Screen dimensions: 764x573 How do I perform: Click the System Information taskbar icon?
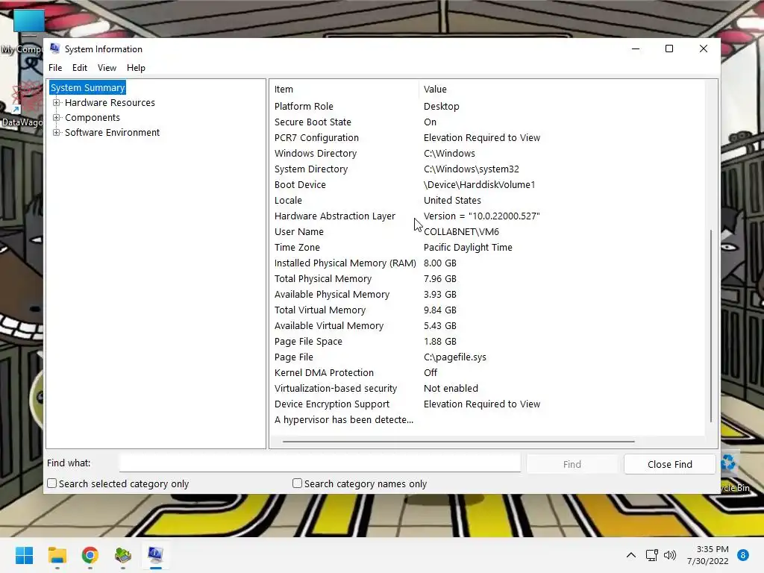[155, 555]
